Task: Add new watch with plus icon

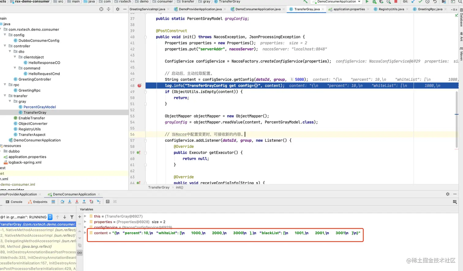Action: coord(80,217)
